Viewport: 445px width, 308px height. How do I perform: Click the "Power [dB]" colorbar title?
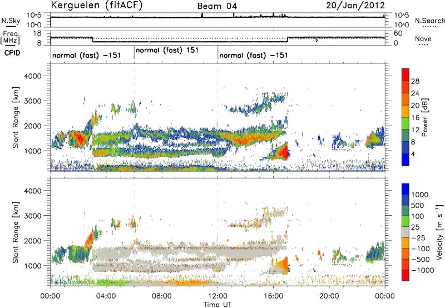click(424, 117)
